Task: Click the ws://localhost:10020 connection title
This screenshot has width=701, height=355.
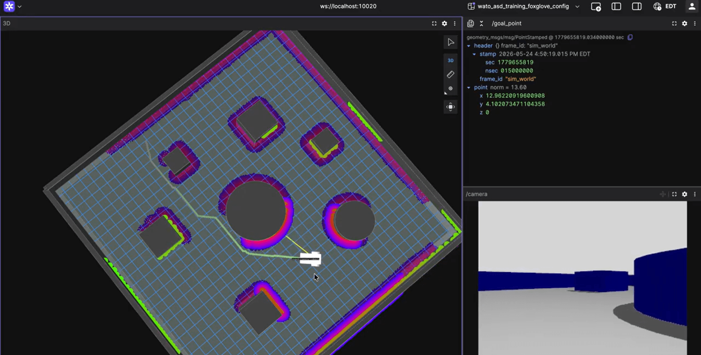Action: [348, 6]
